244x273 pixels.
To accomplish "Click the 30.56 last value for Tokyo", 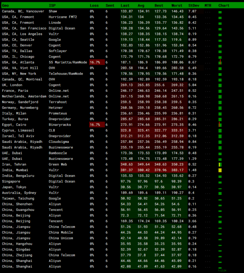I will [126, 187].
